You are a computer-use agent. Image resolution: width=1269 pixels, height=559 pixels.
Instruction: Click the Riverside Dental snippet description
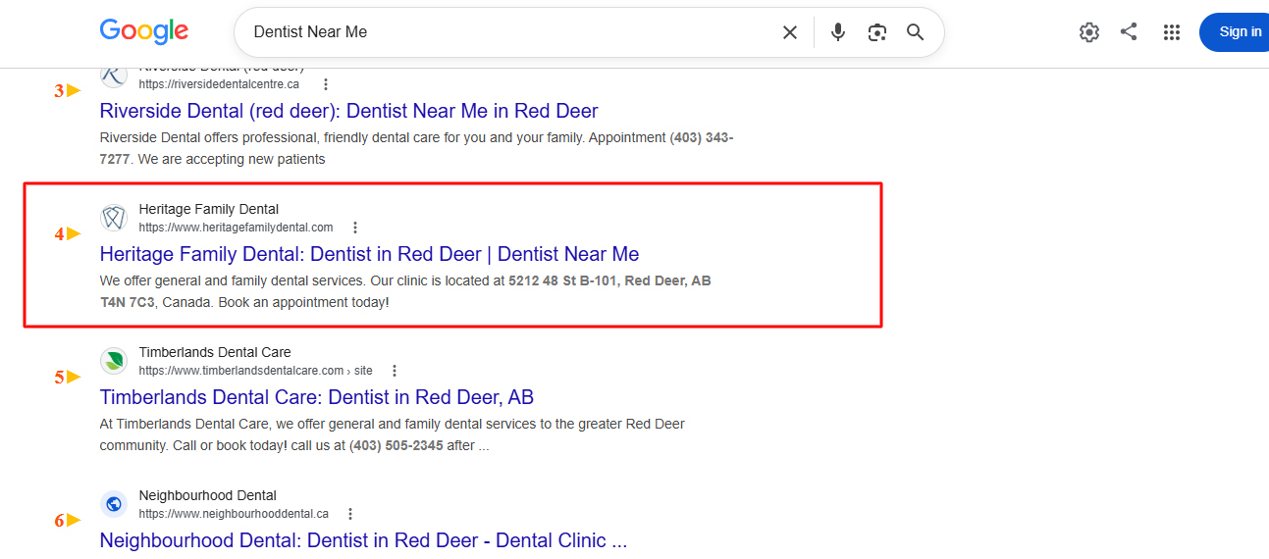point(416,148)
